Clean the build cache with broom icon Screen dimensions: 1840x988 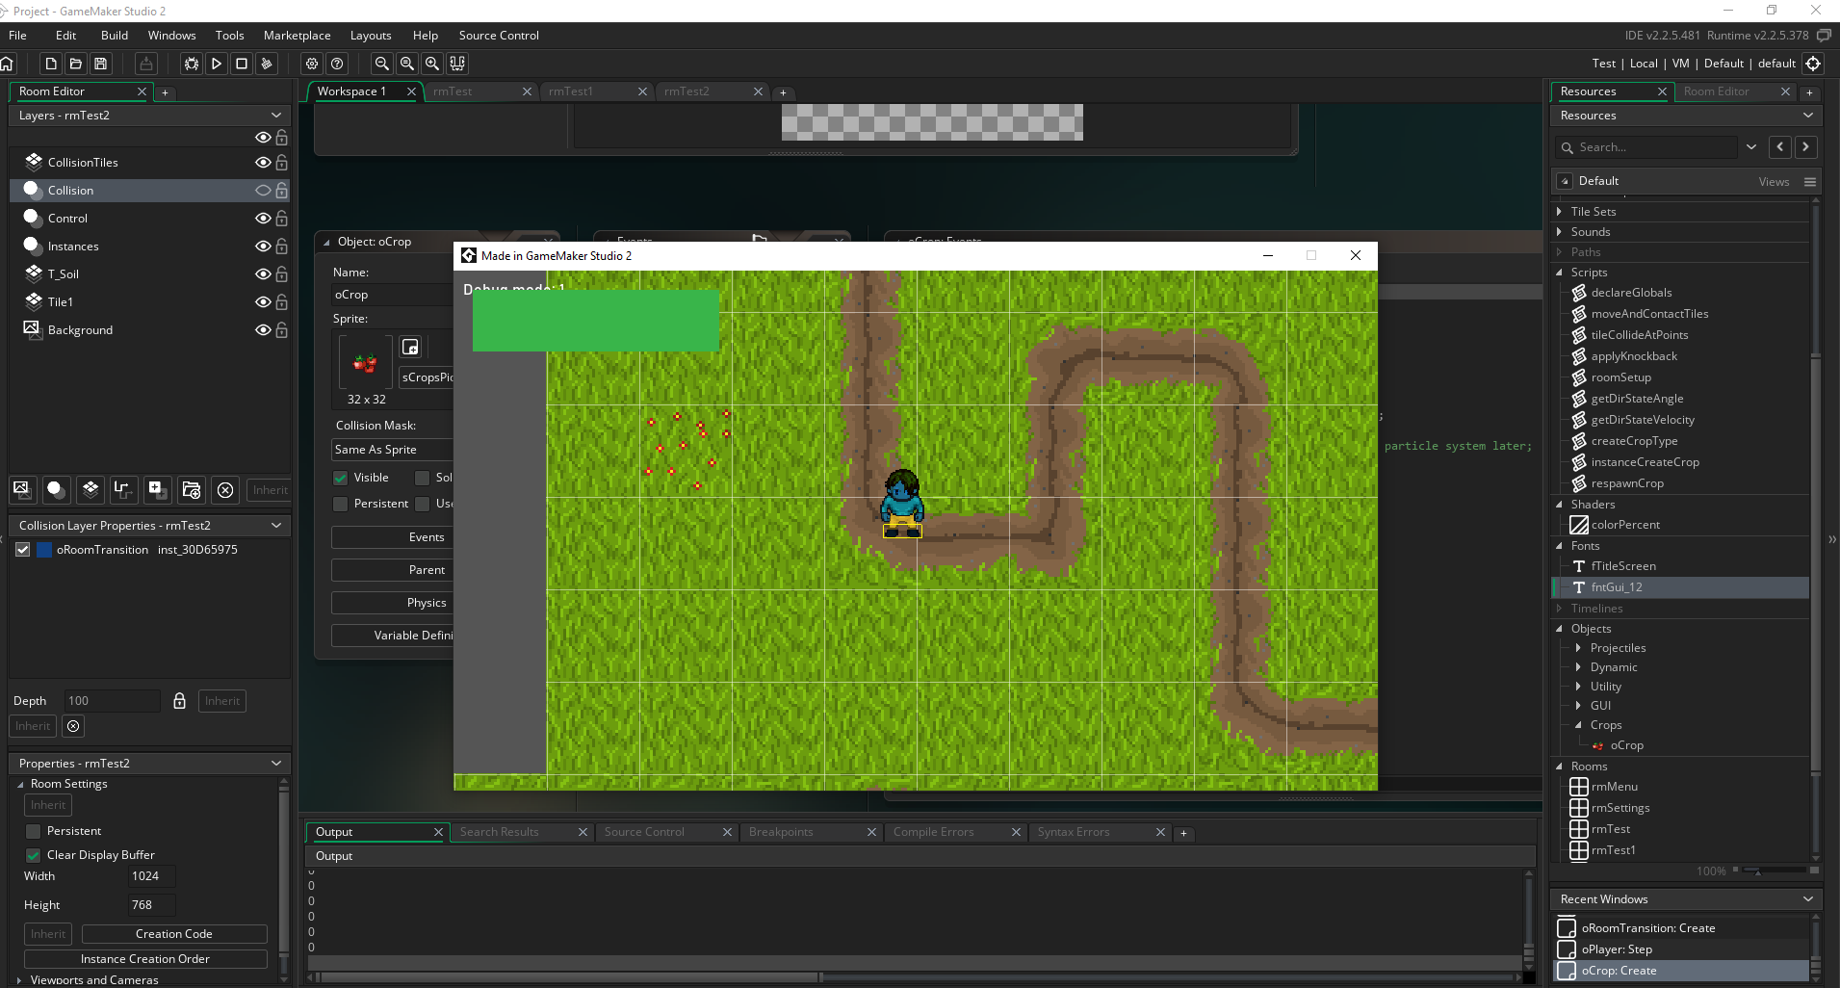(267, 64)
